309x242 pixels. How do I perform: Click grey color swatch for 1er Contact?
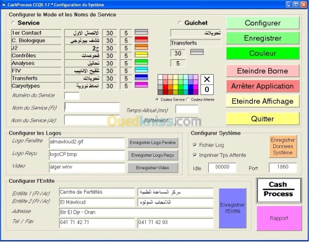[142, 32]
